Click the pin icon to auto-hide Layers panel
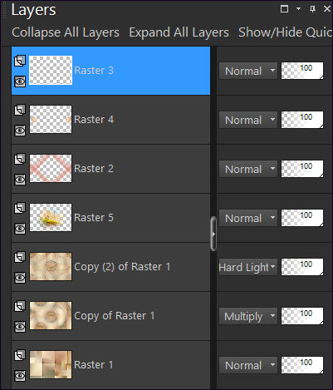The image size is (333, 390). pos(312,9)
